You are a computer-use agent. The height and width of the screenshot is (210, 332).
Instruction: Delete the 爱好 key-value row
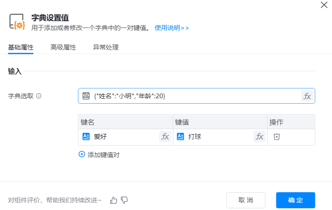click(276, 137)
